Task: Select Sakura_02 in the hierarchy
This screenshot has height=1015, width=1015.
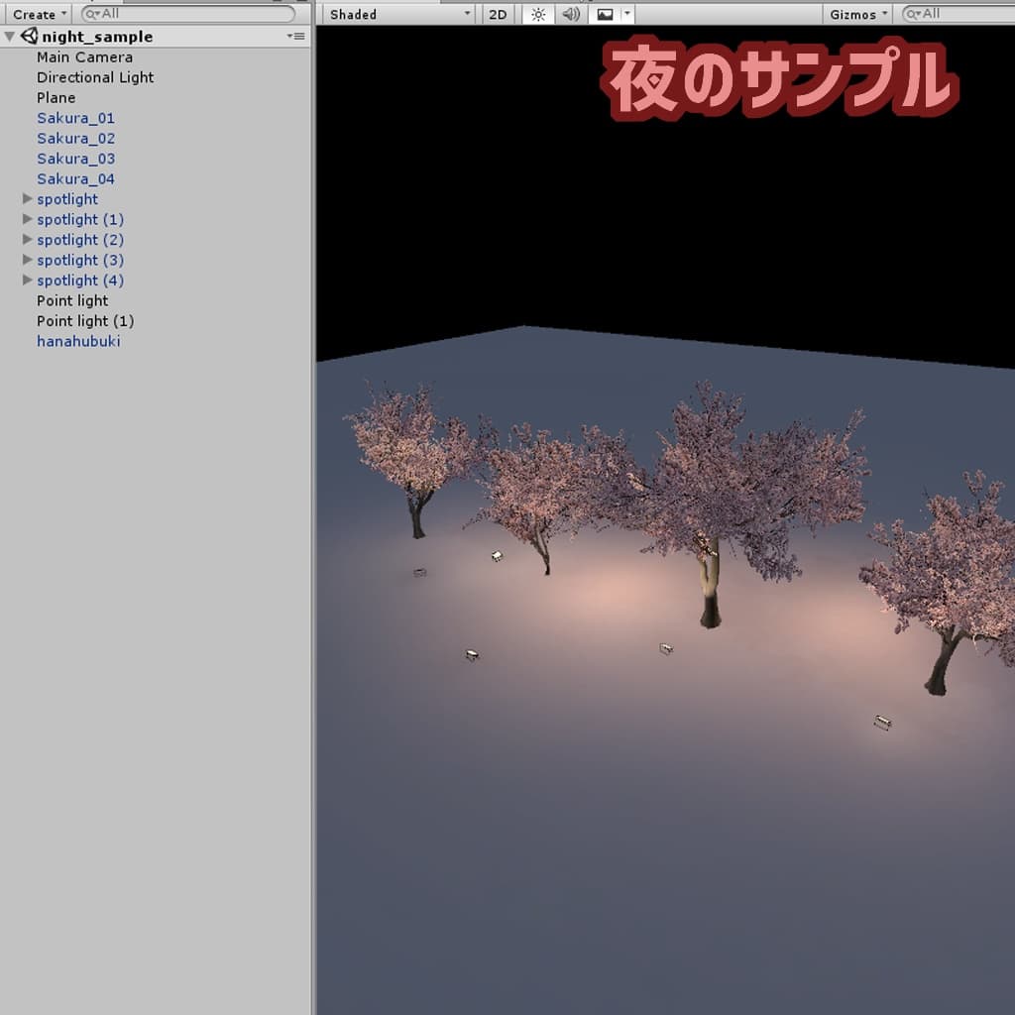Action: tap(75, 139)
